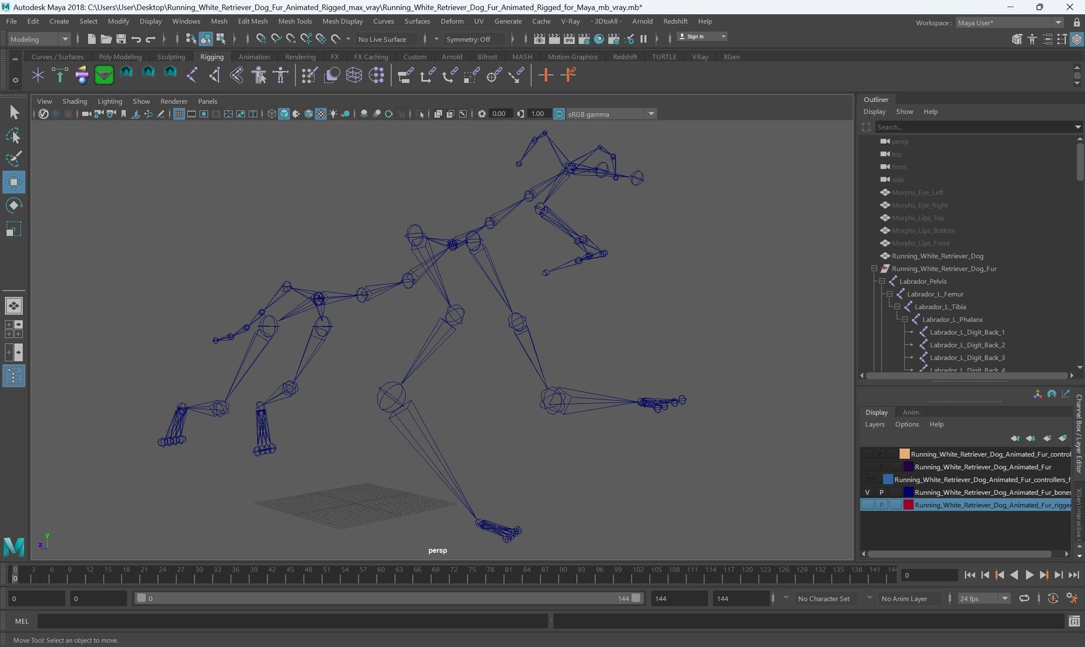Click the Create Lattice shelf icon

354,75
